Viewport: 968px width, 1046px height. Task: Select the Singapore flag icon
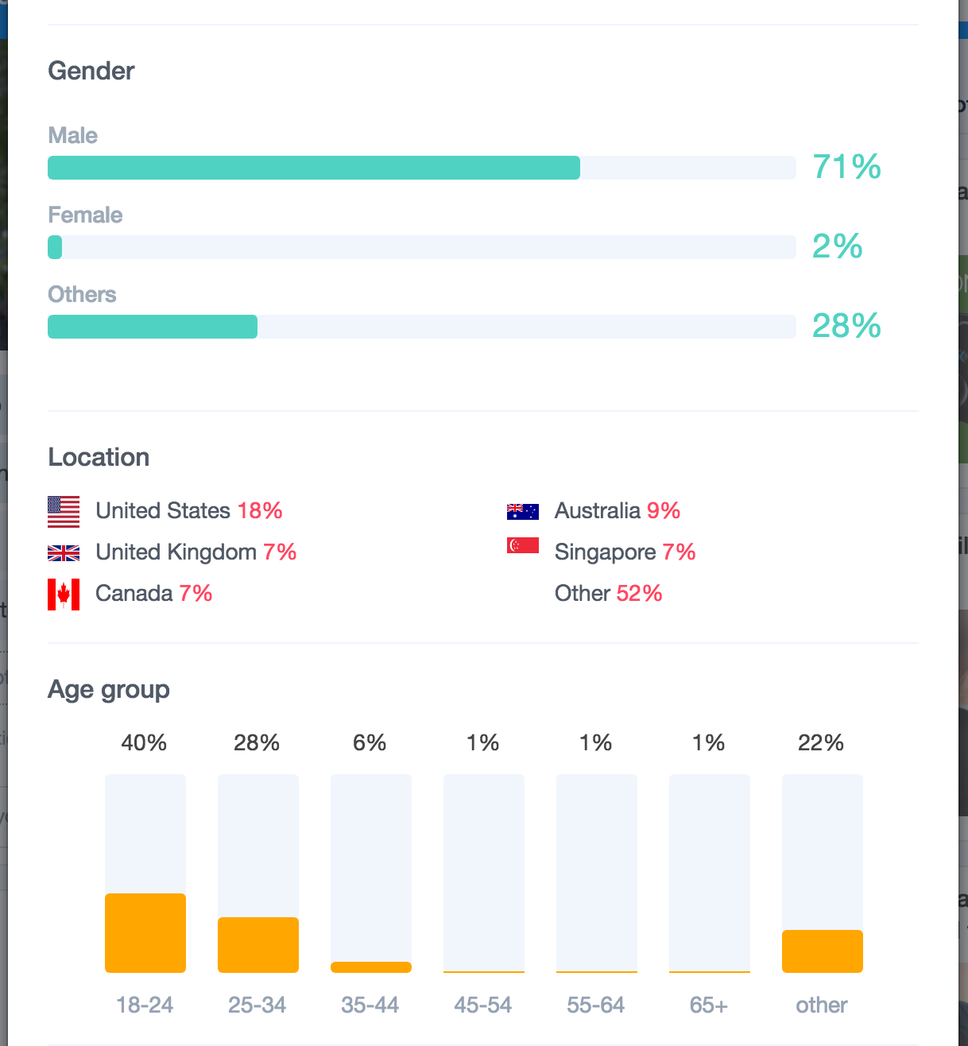522,546
